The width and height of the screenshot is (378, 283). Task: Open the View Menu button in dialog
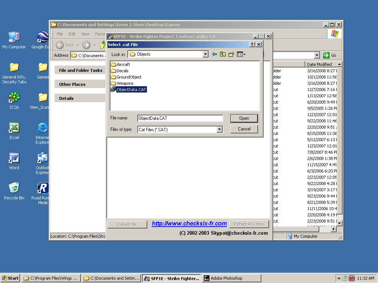click(241, 55)
